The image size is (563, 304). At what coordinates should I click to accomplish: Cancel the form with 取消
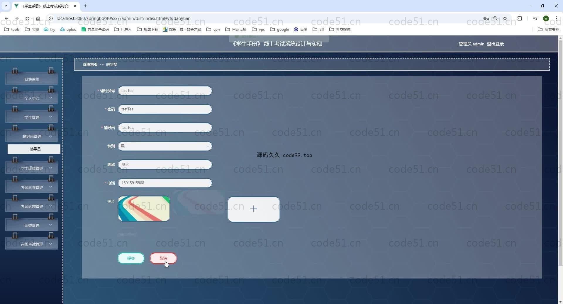point(163,258)
